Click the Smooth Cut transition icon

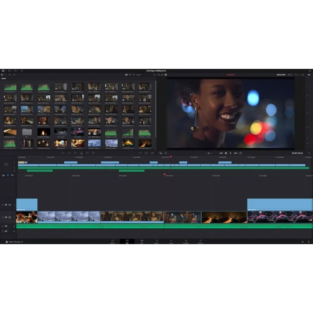(152, 153)
